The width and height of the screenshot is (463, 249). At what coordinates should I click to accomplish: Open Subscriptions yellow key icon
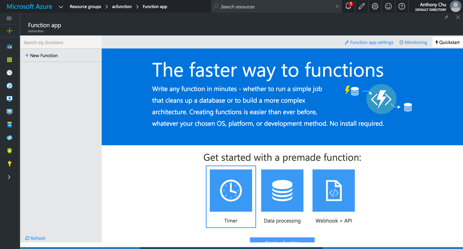click(x=9, y=164)
